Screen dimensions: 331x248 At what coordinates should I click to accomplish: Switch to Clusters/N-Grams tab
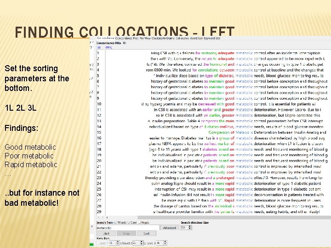163,38
